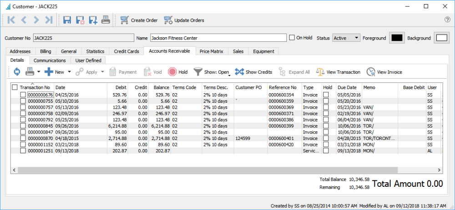This screenshot has width=455, height=210.
Task: Click the Create Order label
Action: pos(144,20)
